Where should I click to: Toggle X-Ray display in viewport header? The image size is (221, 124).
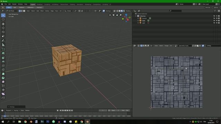click(114, 11)
